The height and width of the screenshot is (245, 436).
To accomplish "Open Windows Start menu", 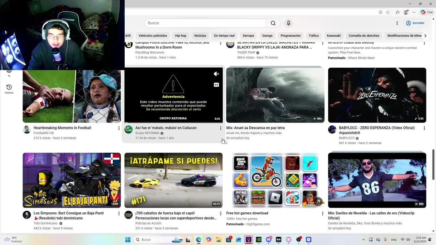I will click(x=128, y=240).
